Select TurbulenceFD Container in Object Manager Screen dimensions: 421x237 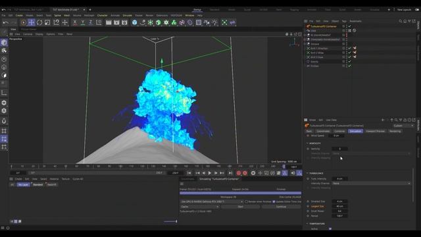point(324,26)
